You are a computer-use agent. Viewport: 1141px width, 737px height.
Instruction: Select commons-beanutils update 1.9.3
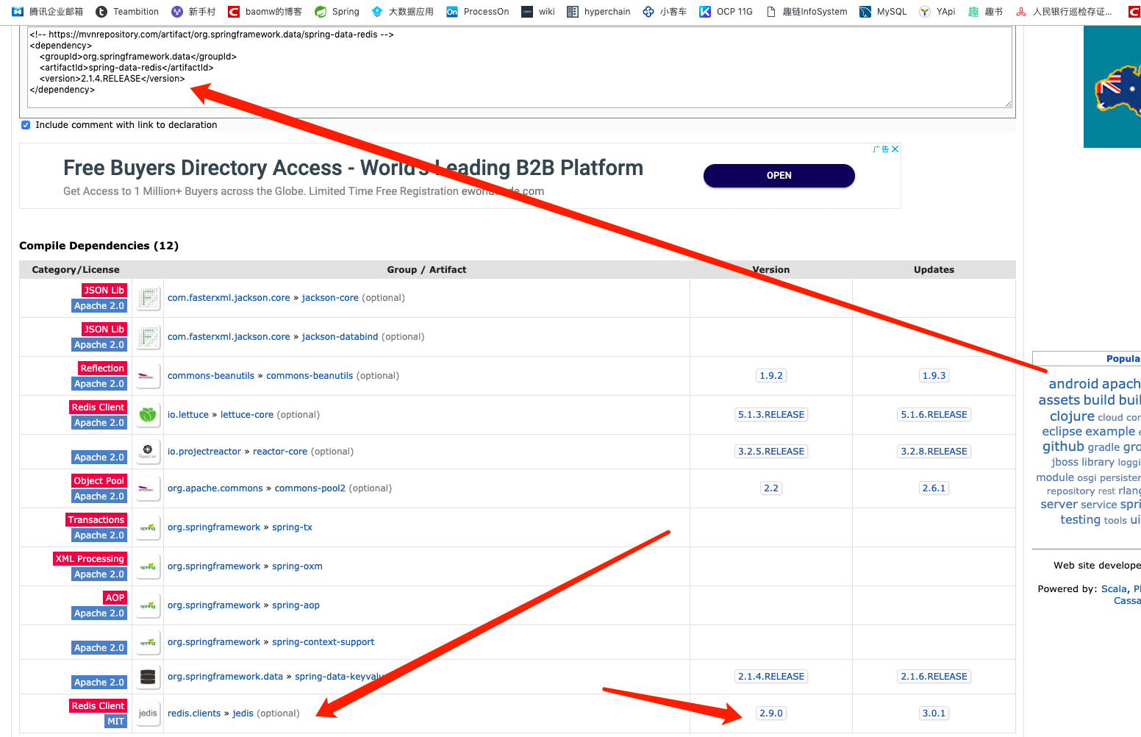(x=934, y=376)
